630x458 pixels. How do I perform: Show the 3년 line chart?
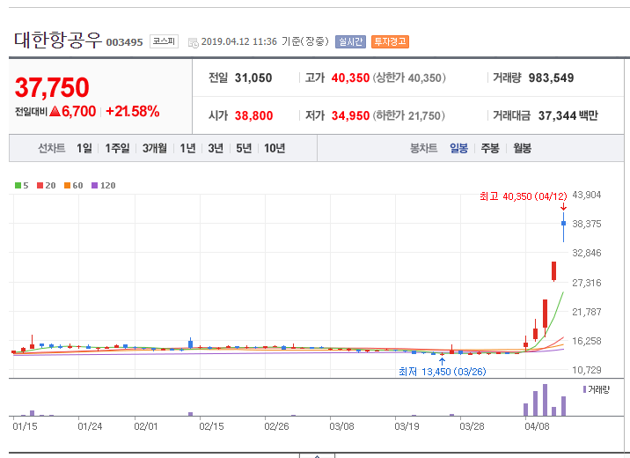(x=216, y=148)
